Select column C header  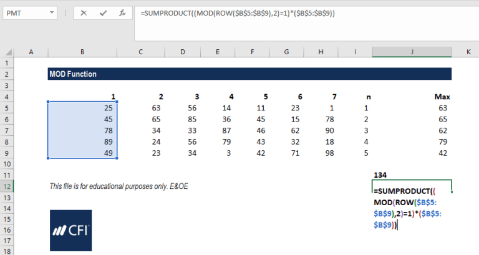140,52
